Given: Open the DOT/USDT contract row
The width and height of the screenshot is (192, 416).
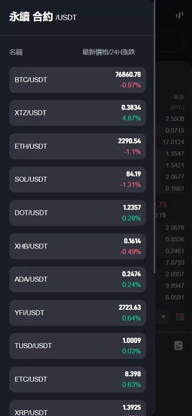Looking at the screenshot, I should [x=78, y=213].
